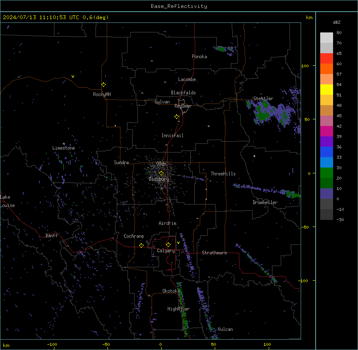Viewport: 358px width, 350px height.
Task: Click the RockyMH label
Action: [x=102, y=94]
